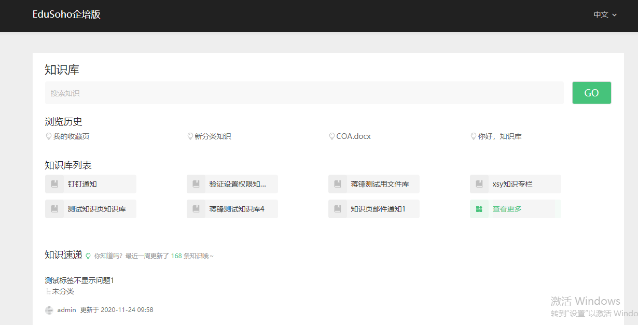
Task: Click the grid icon beside 查看更多
Action: point(479,209)
